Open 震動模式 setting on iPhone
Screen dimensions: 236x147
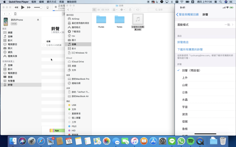tap(205, 24)
